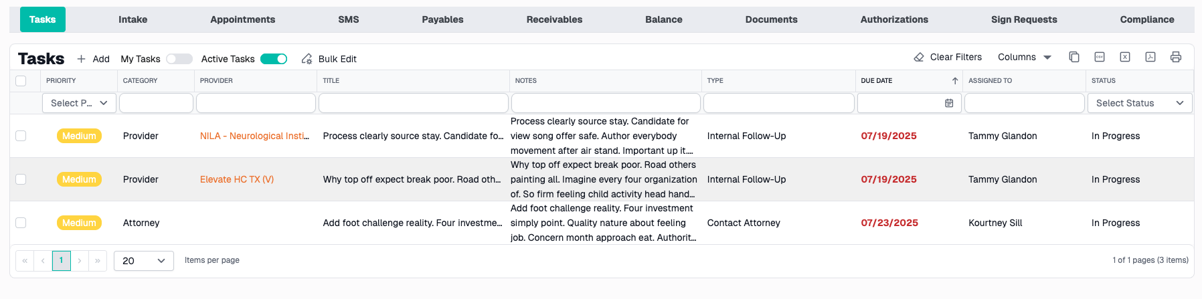Export tasks as CSV file

click(1100, 58)
